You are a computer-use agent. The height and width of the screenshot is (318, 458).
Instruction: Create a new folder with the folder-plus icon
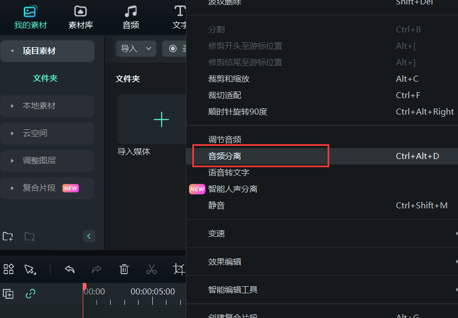coord(8,236)
